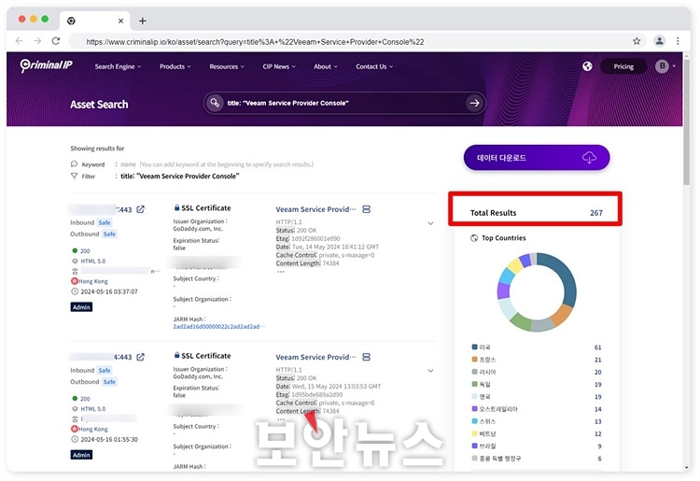Click 스위스 country row
This screenshot has height=481, width=700.
(537, 421)
